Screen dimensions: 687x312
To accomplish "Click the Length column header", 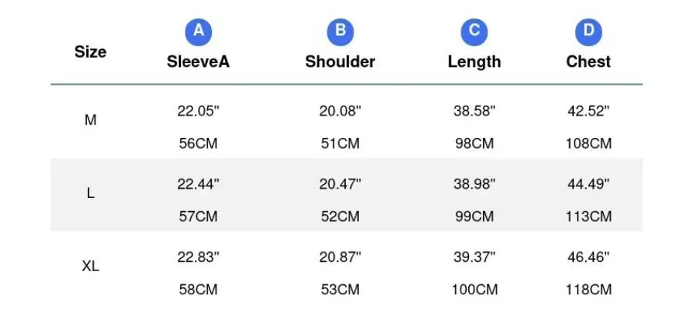I will [474, 62].
